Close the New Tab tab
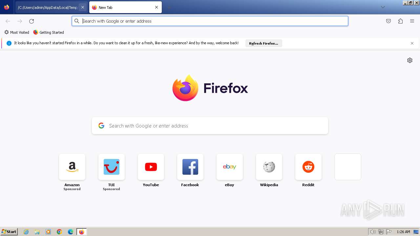The image size is (420, 236). (157, 7)
